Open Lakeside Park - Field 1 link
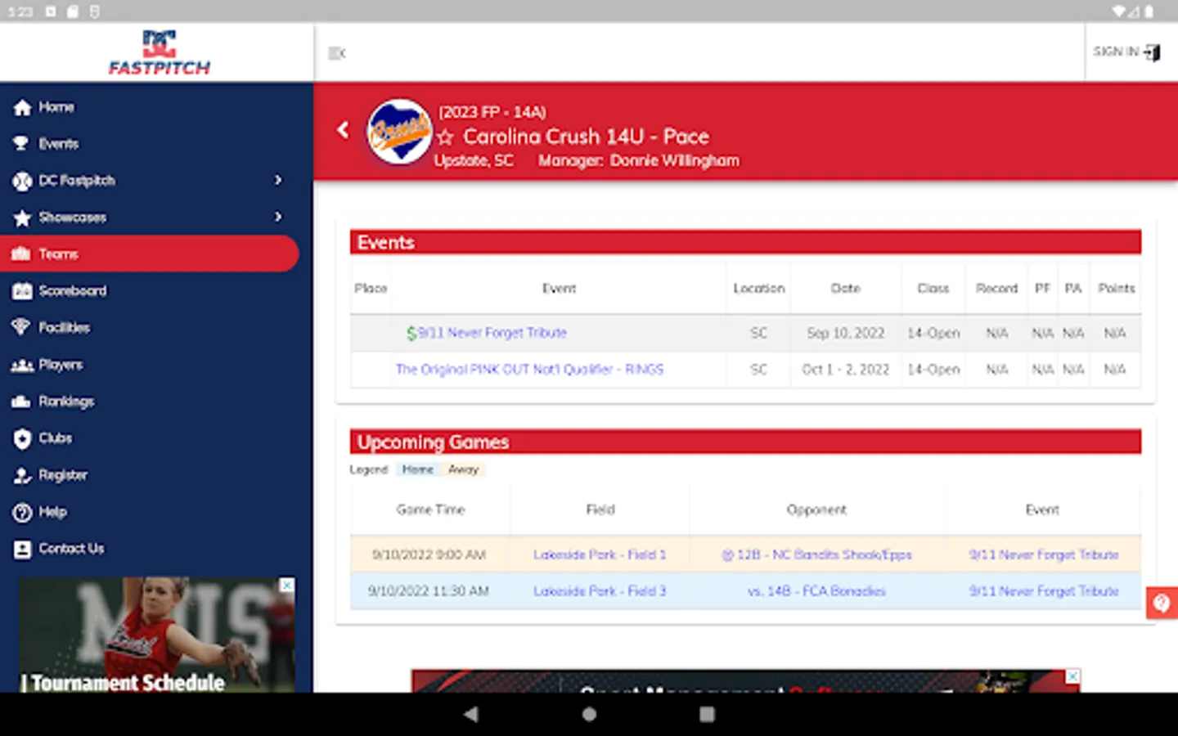 point(600,554)
